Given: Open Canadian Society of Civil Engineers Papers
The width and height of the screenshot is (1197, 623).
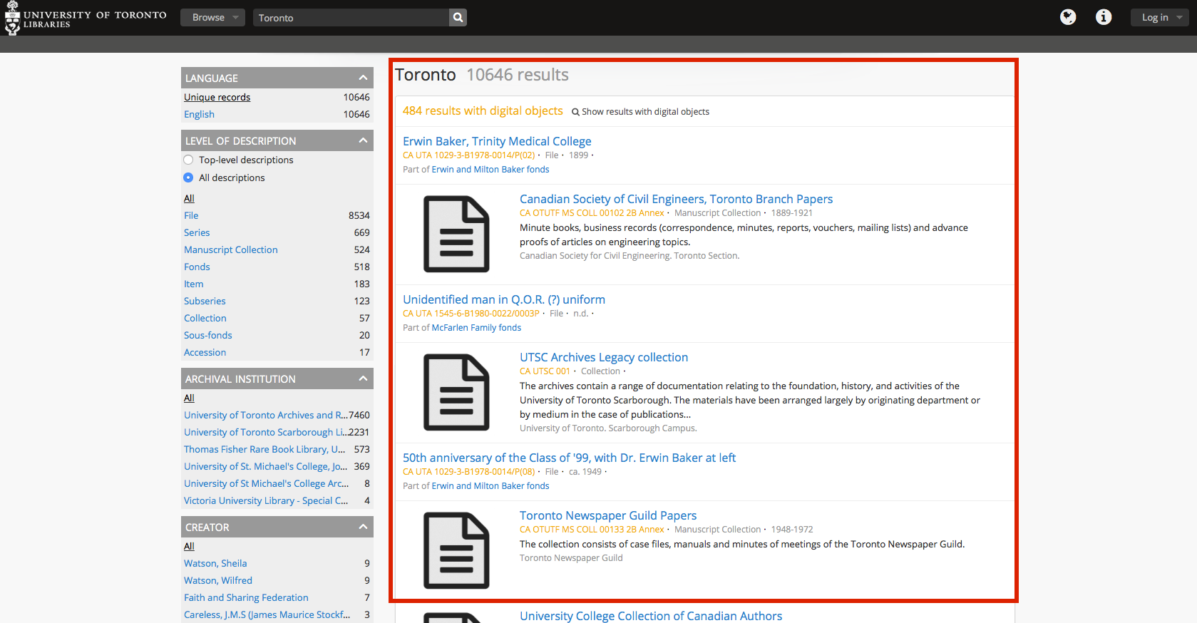Looking at the screenshot, I should [x=676, y=199].
